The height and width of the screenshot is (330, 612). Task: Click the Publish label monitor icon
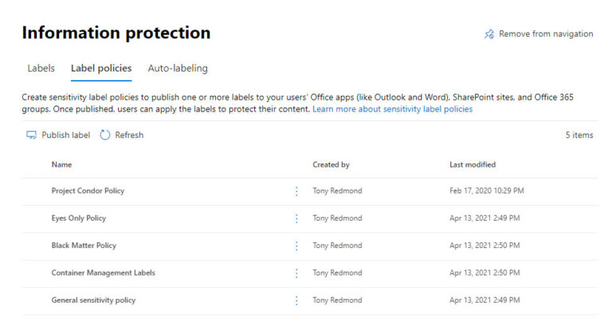pyautogui.click(x=31, y=136)
